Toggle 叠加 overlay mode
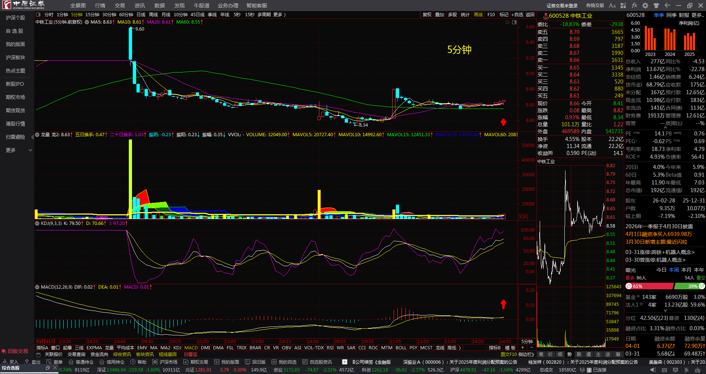The width and height of the screenshot is (706, 374). point(440,15)
